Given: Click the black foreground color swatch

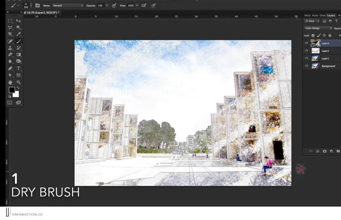Looking at the screenshot, I should tap(12, 90).
